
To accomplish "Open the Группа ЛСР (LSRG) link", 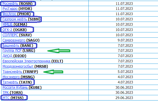I will pyautogui.click(x=19, y=51).
